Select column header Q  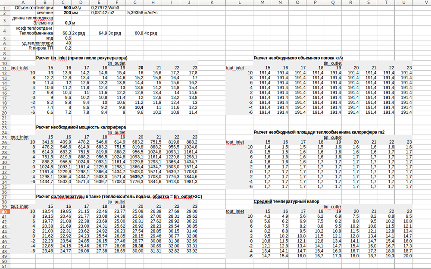coord(333,3)
